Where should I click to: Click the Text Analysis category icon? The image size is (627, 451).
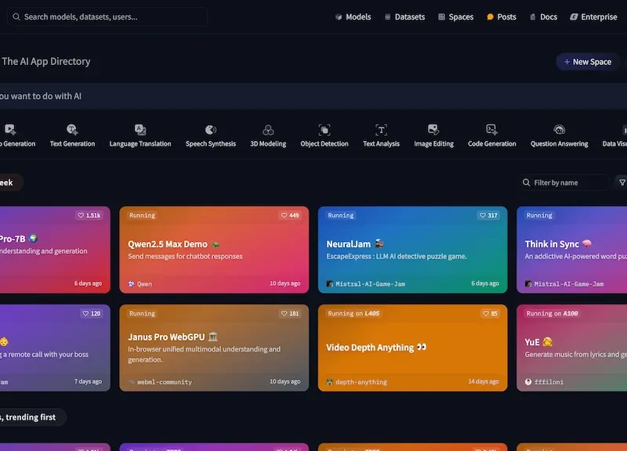point(381,129)
